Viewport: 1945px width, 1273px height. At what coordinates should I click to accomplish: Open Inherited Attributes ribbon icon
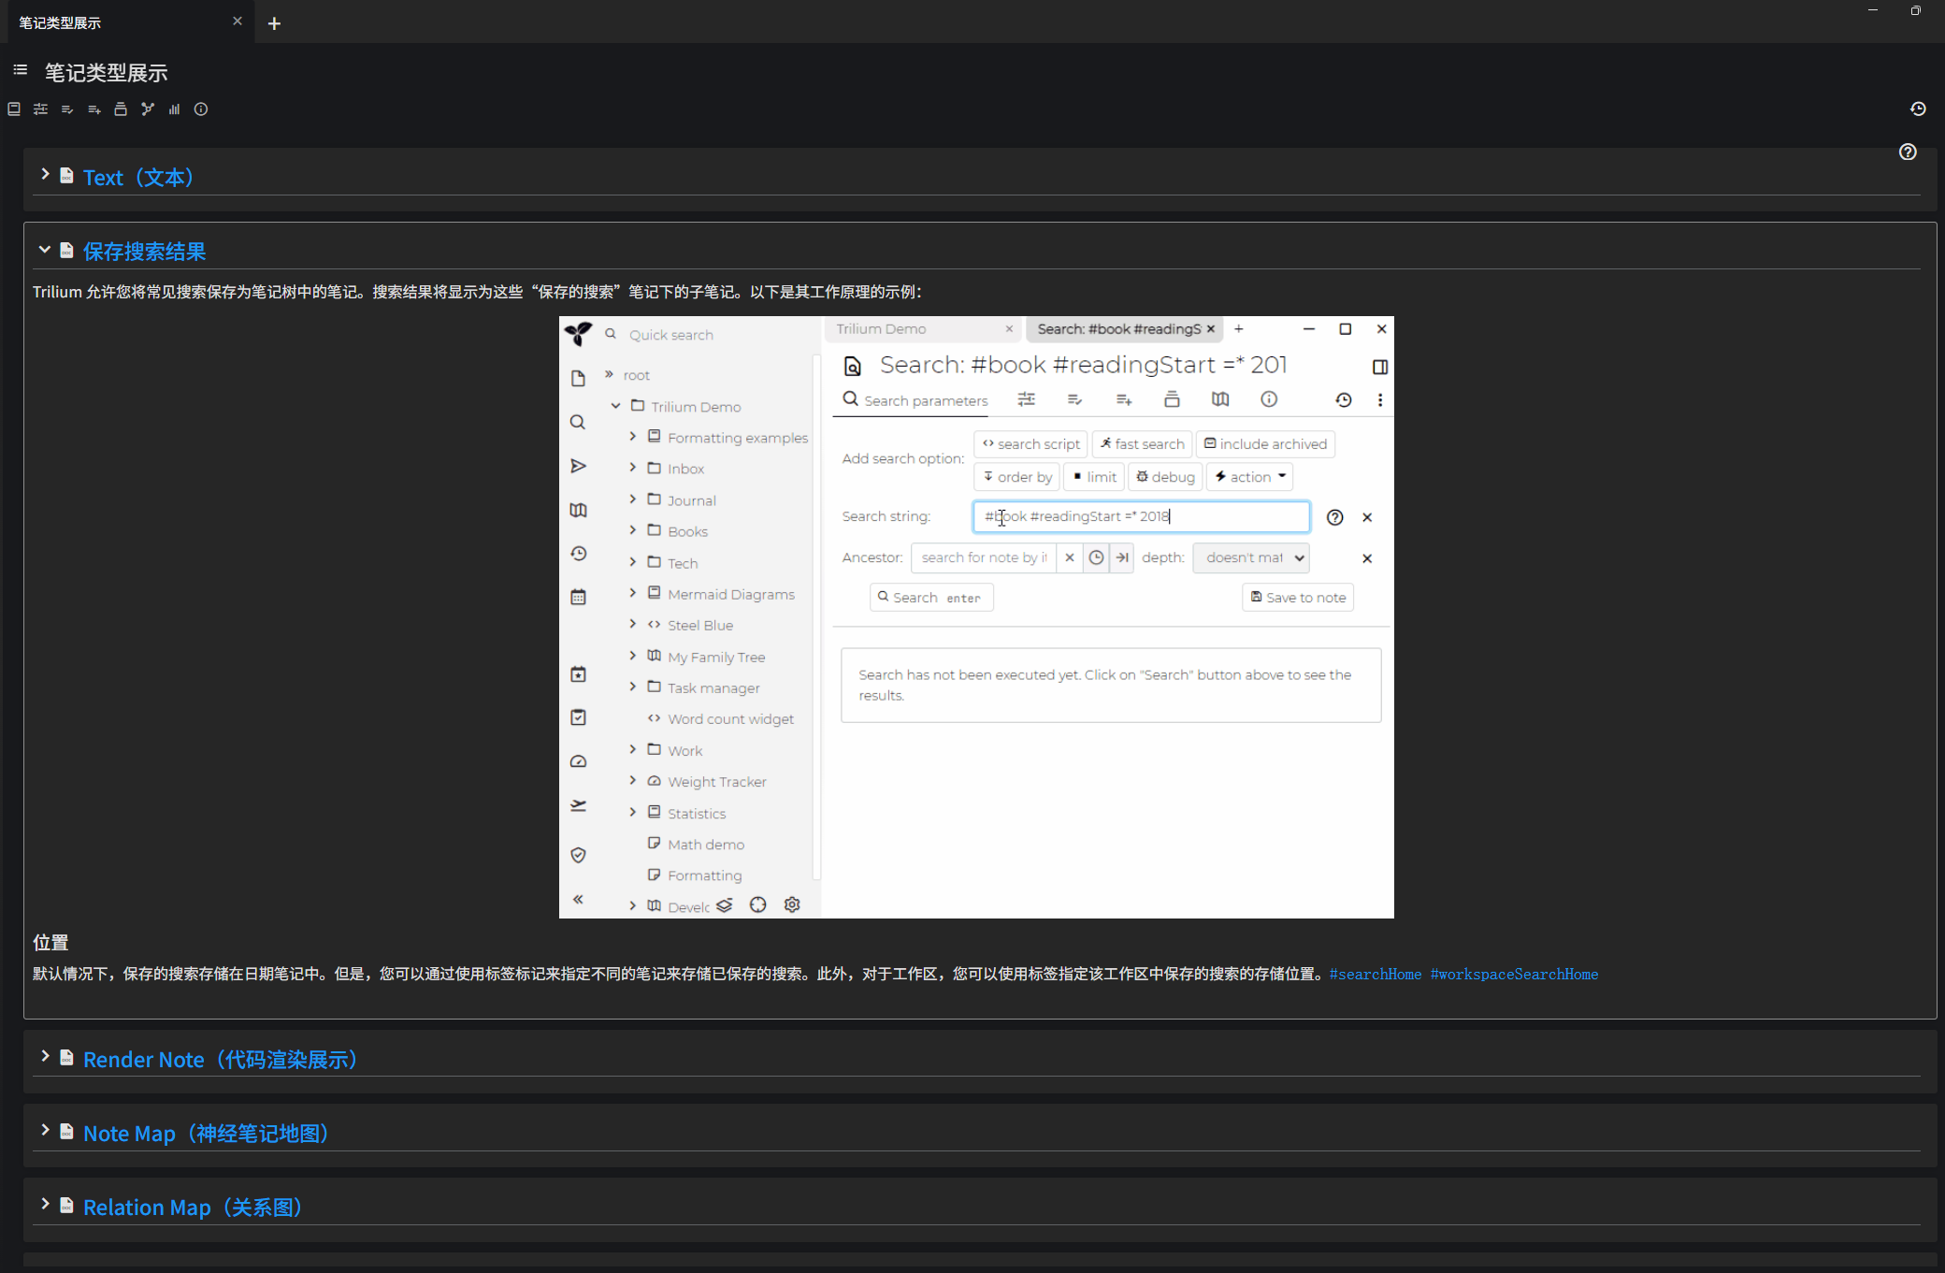click(x=94, y=109)
